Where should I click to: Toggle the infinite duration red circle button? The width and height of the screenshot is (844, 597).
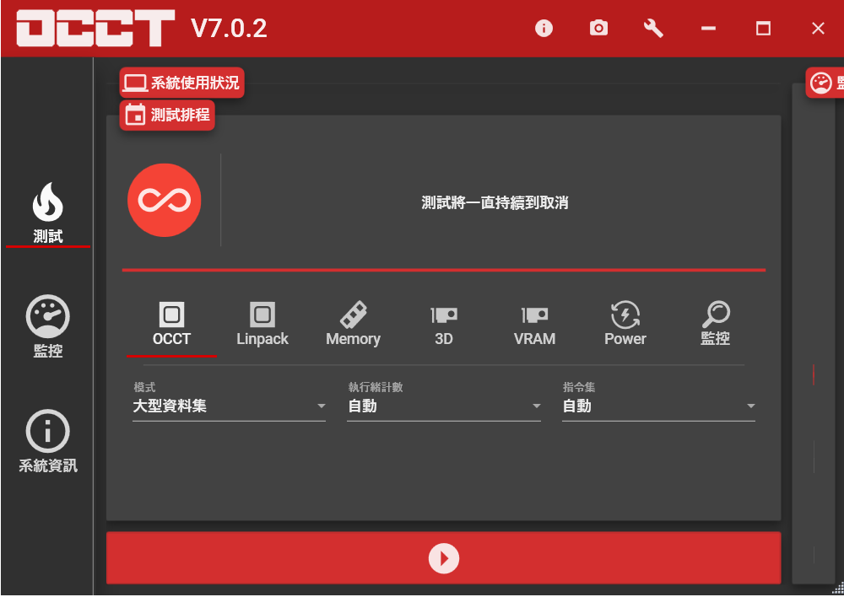coord(165,200)
